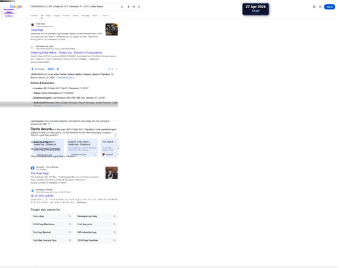This screenshot has height=268, width=340.
Task: Click the University of Florida favicon
Action: click(33, 190)
